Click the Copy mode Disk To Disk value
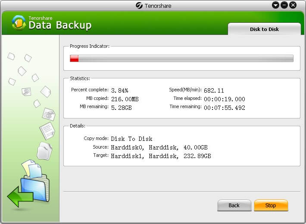 [131, 139]
